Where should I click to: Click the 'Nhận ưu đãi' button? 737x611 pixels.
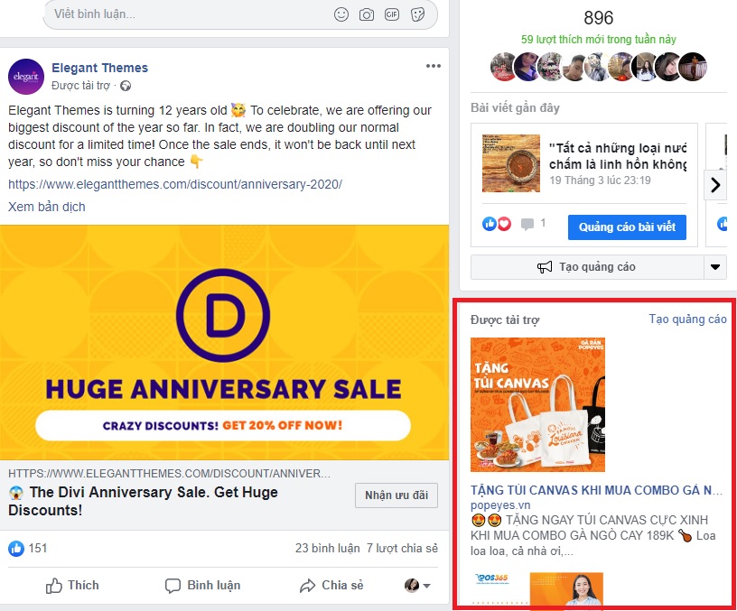click(x=396, y=495)
